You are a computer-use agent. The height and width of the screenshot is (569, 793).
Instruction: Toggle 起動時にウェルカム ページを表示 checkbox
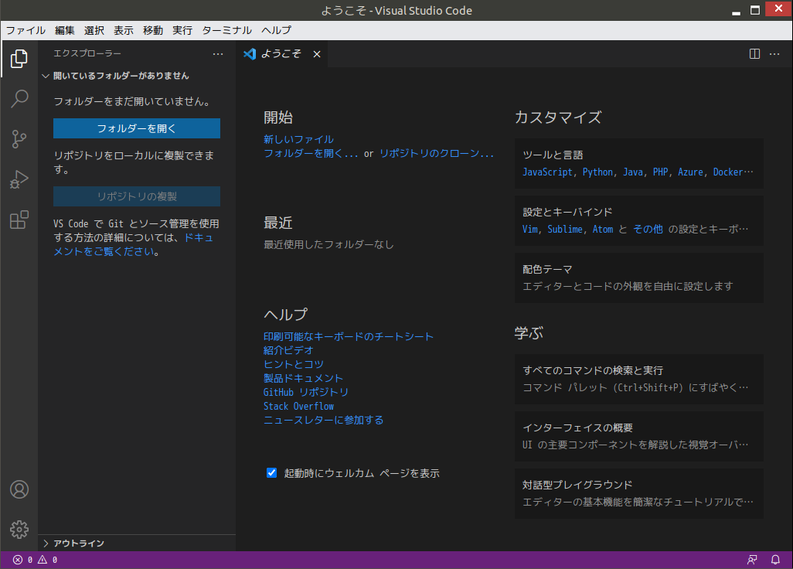click(x=271, y=473)
